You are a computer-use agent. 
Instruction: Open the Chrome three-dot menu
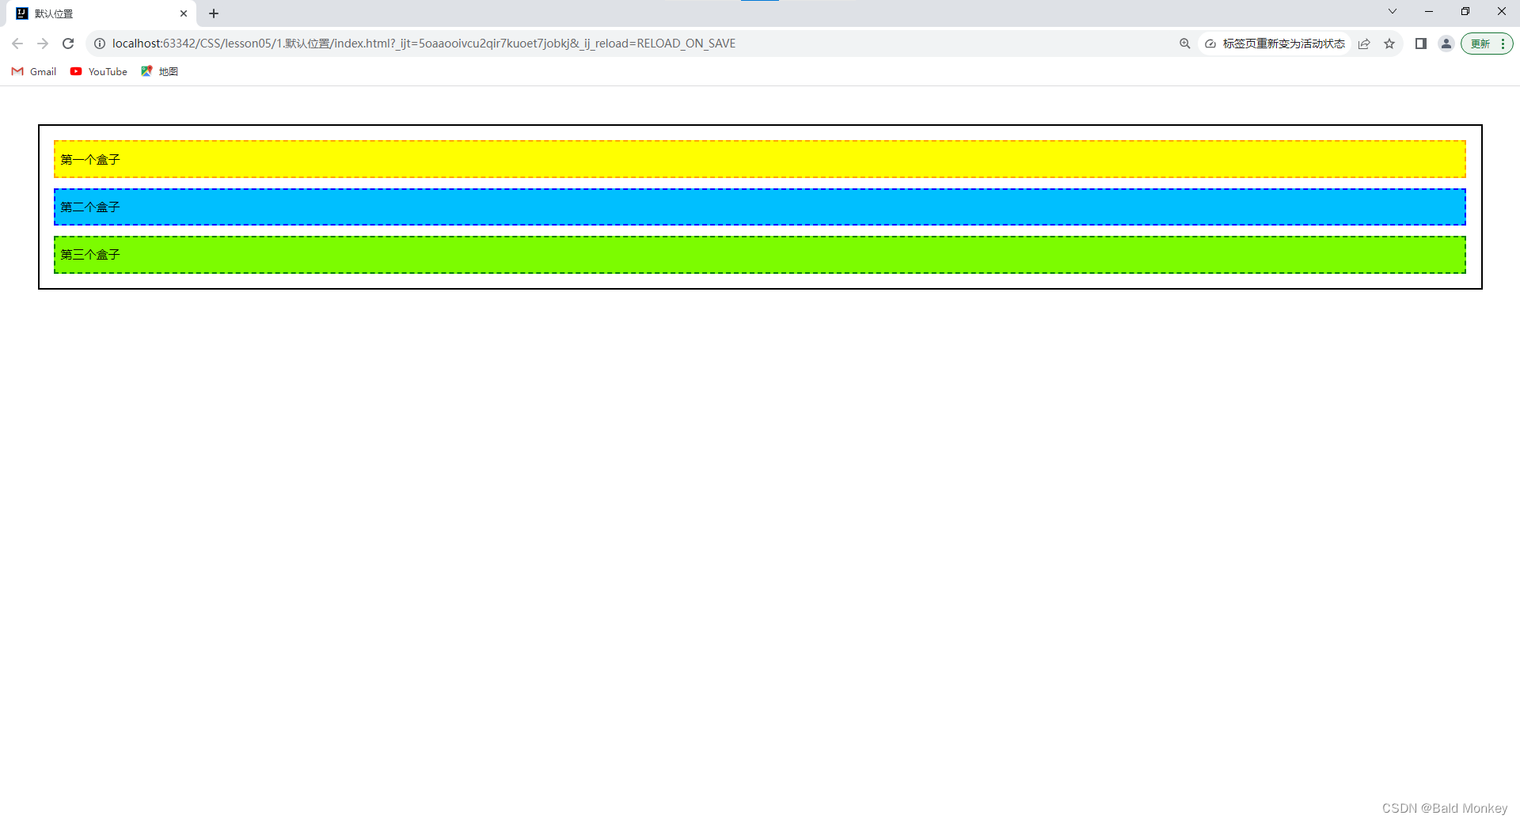point(1503,44)
